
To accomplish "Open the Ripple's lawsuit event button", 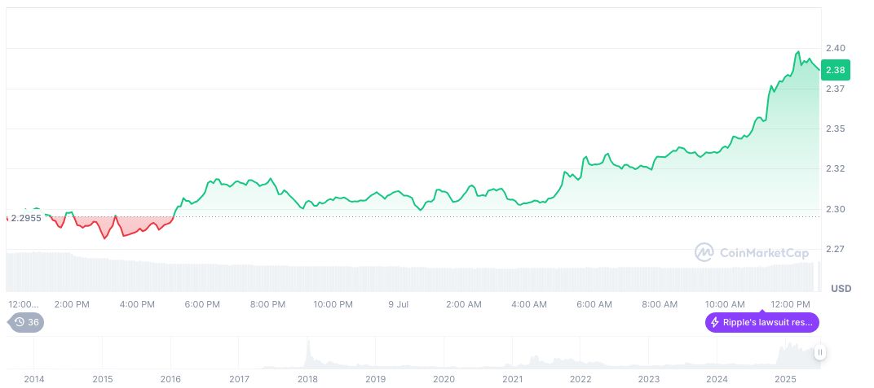I will [x=761, y=322].
